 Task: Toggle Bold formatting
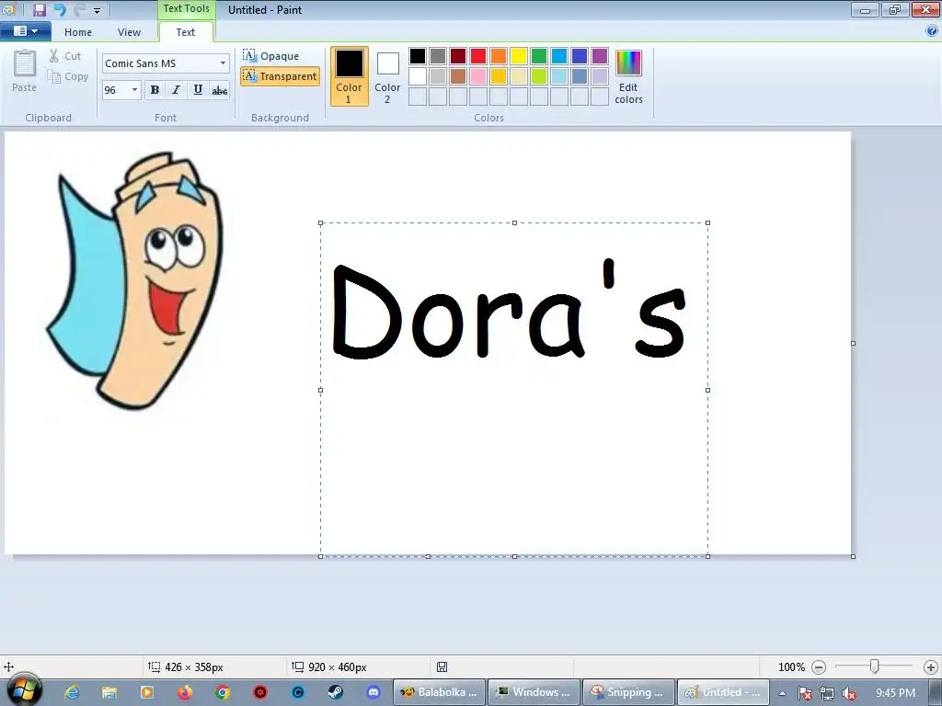(155, 90)
